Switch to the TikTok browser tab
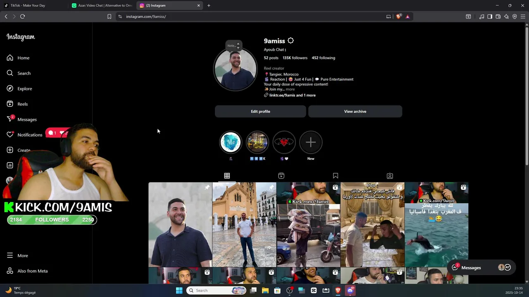 [34, 5]
